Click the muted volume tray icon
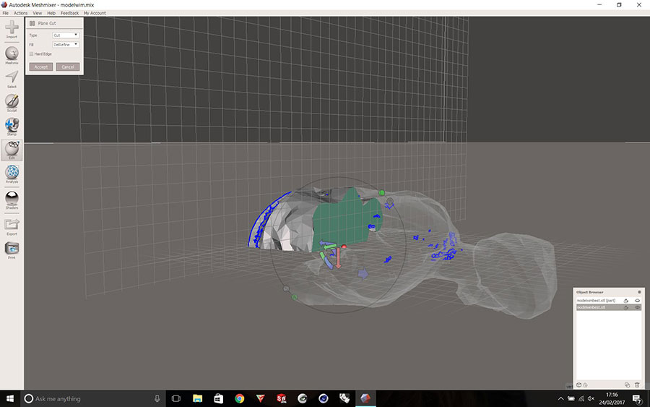The width and height of the screenshot is (650, 407). 591,399
